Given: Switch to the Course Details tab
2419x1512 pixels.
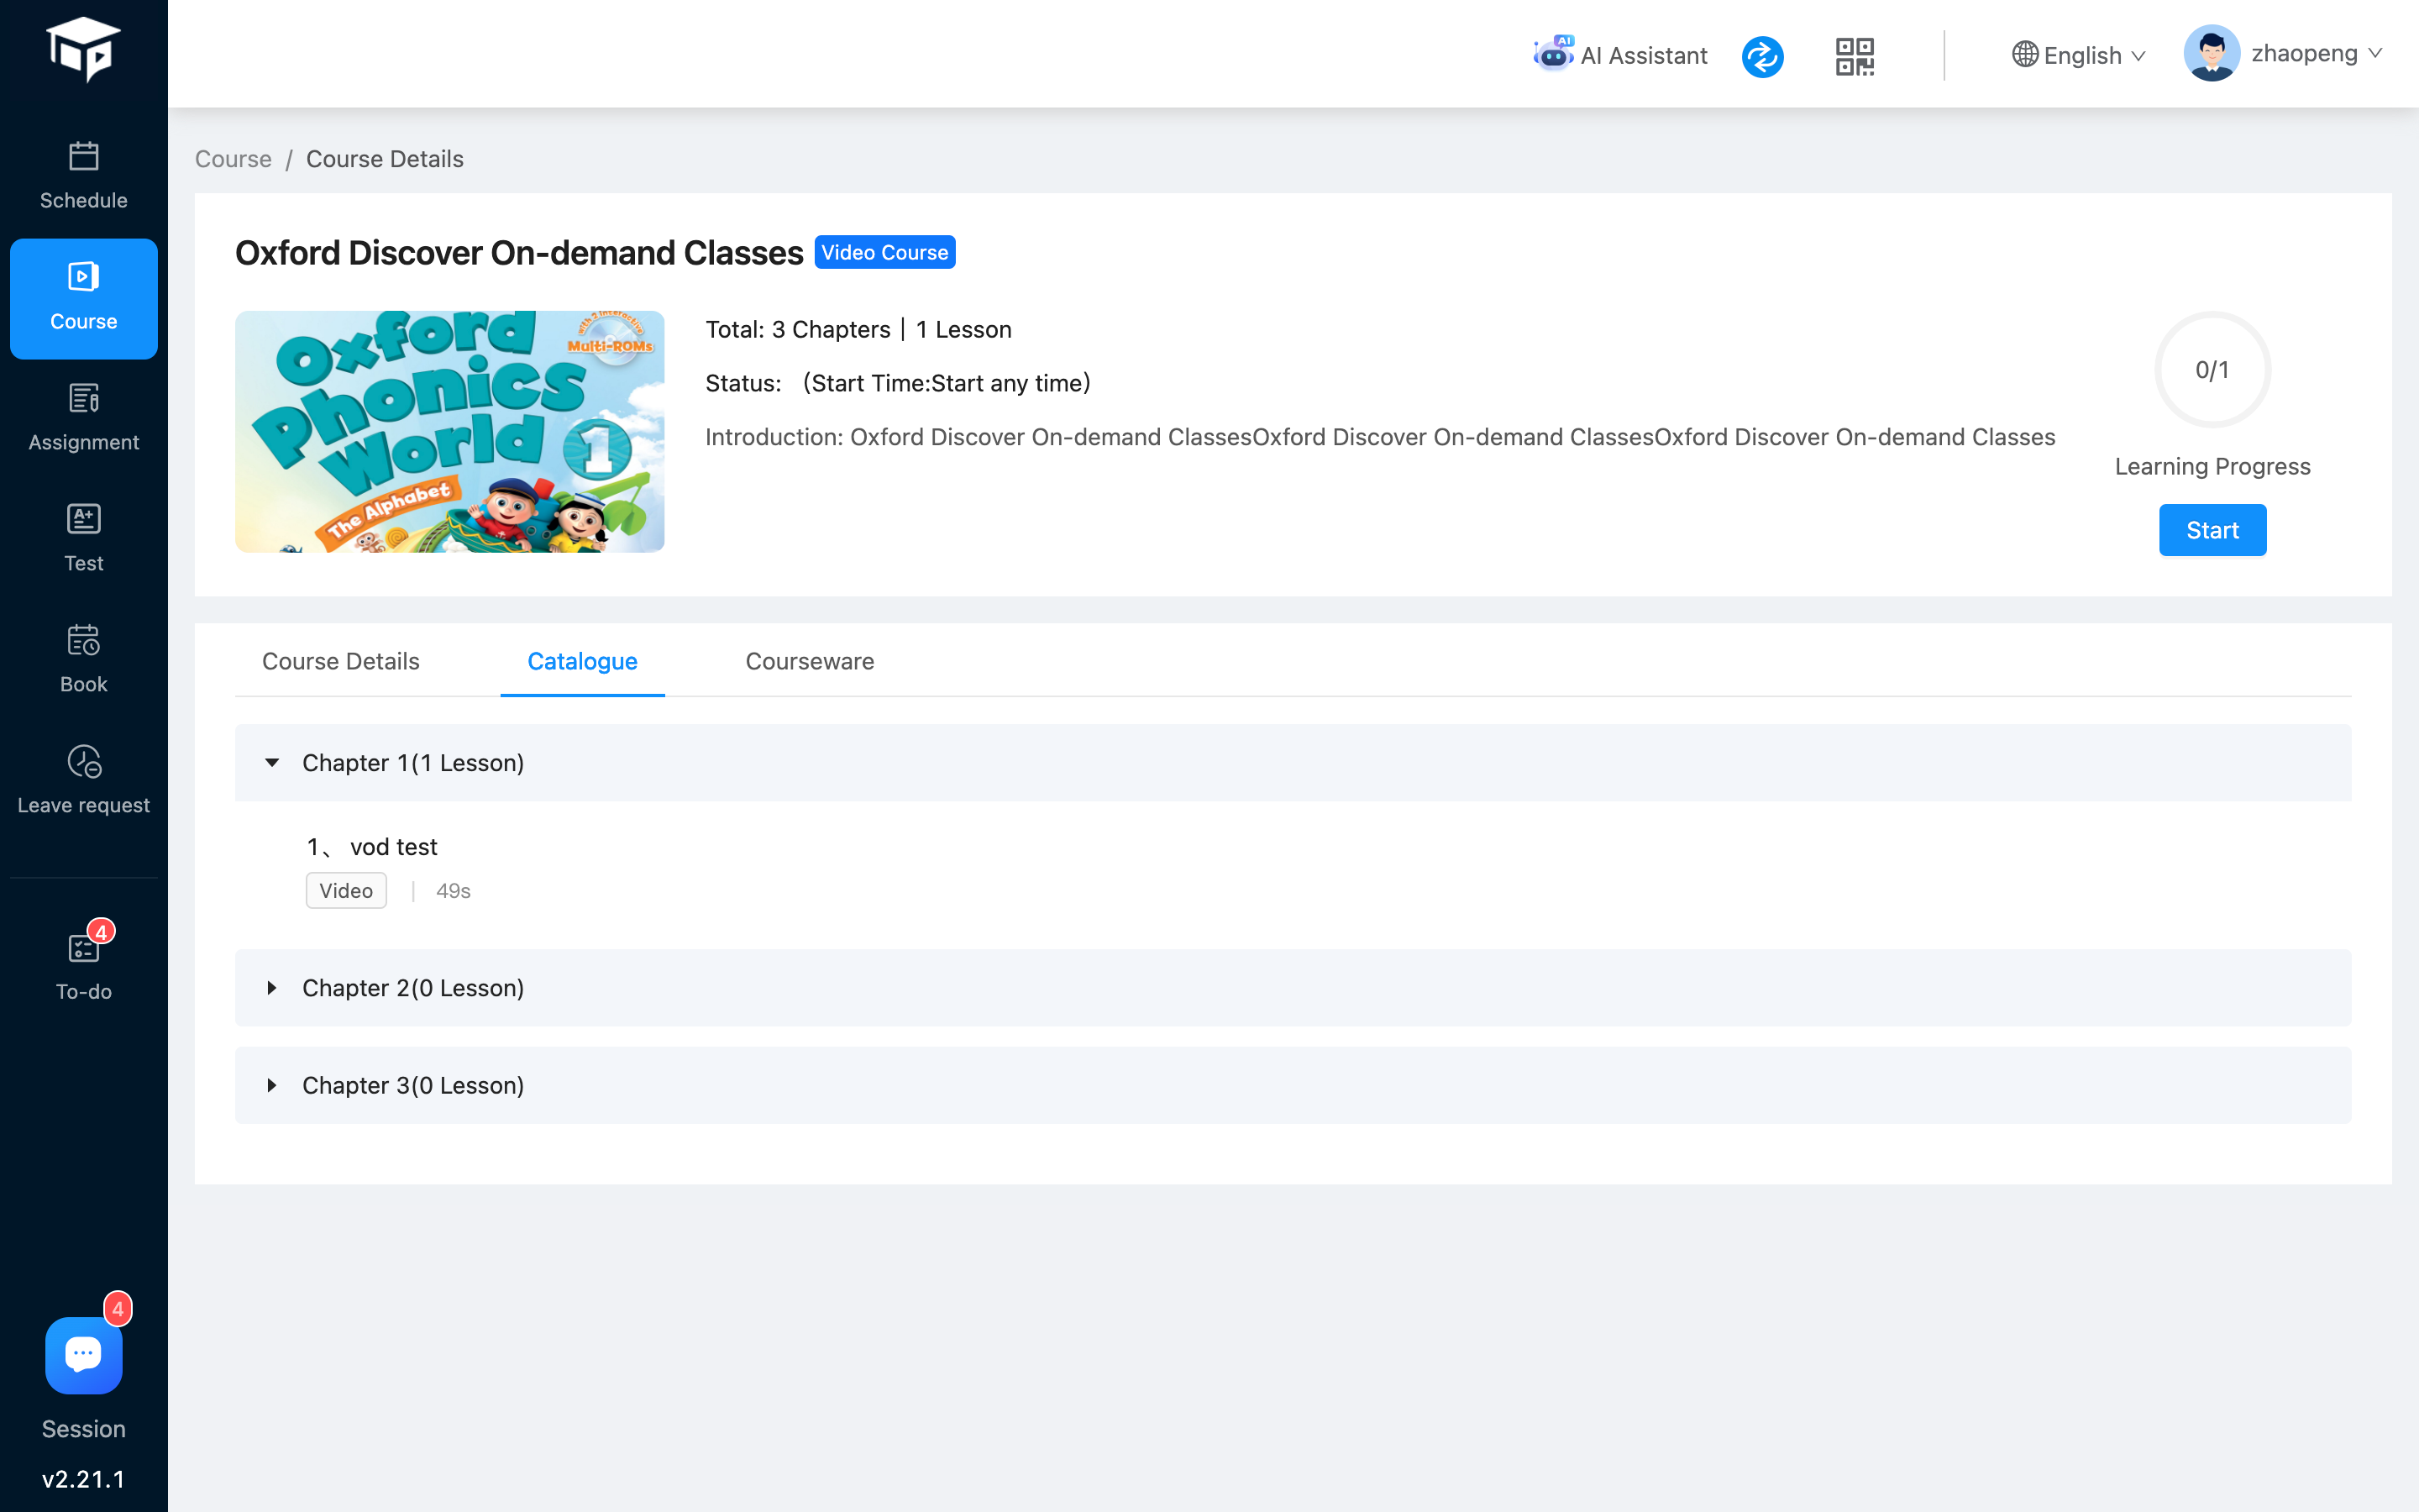Looking at the screenshot, I should (341, 661).
